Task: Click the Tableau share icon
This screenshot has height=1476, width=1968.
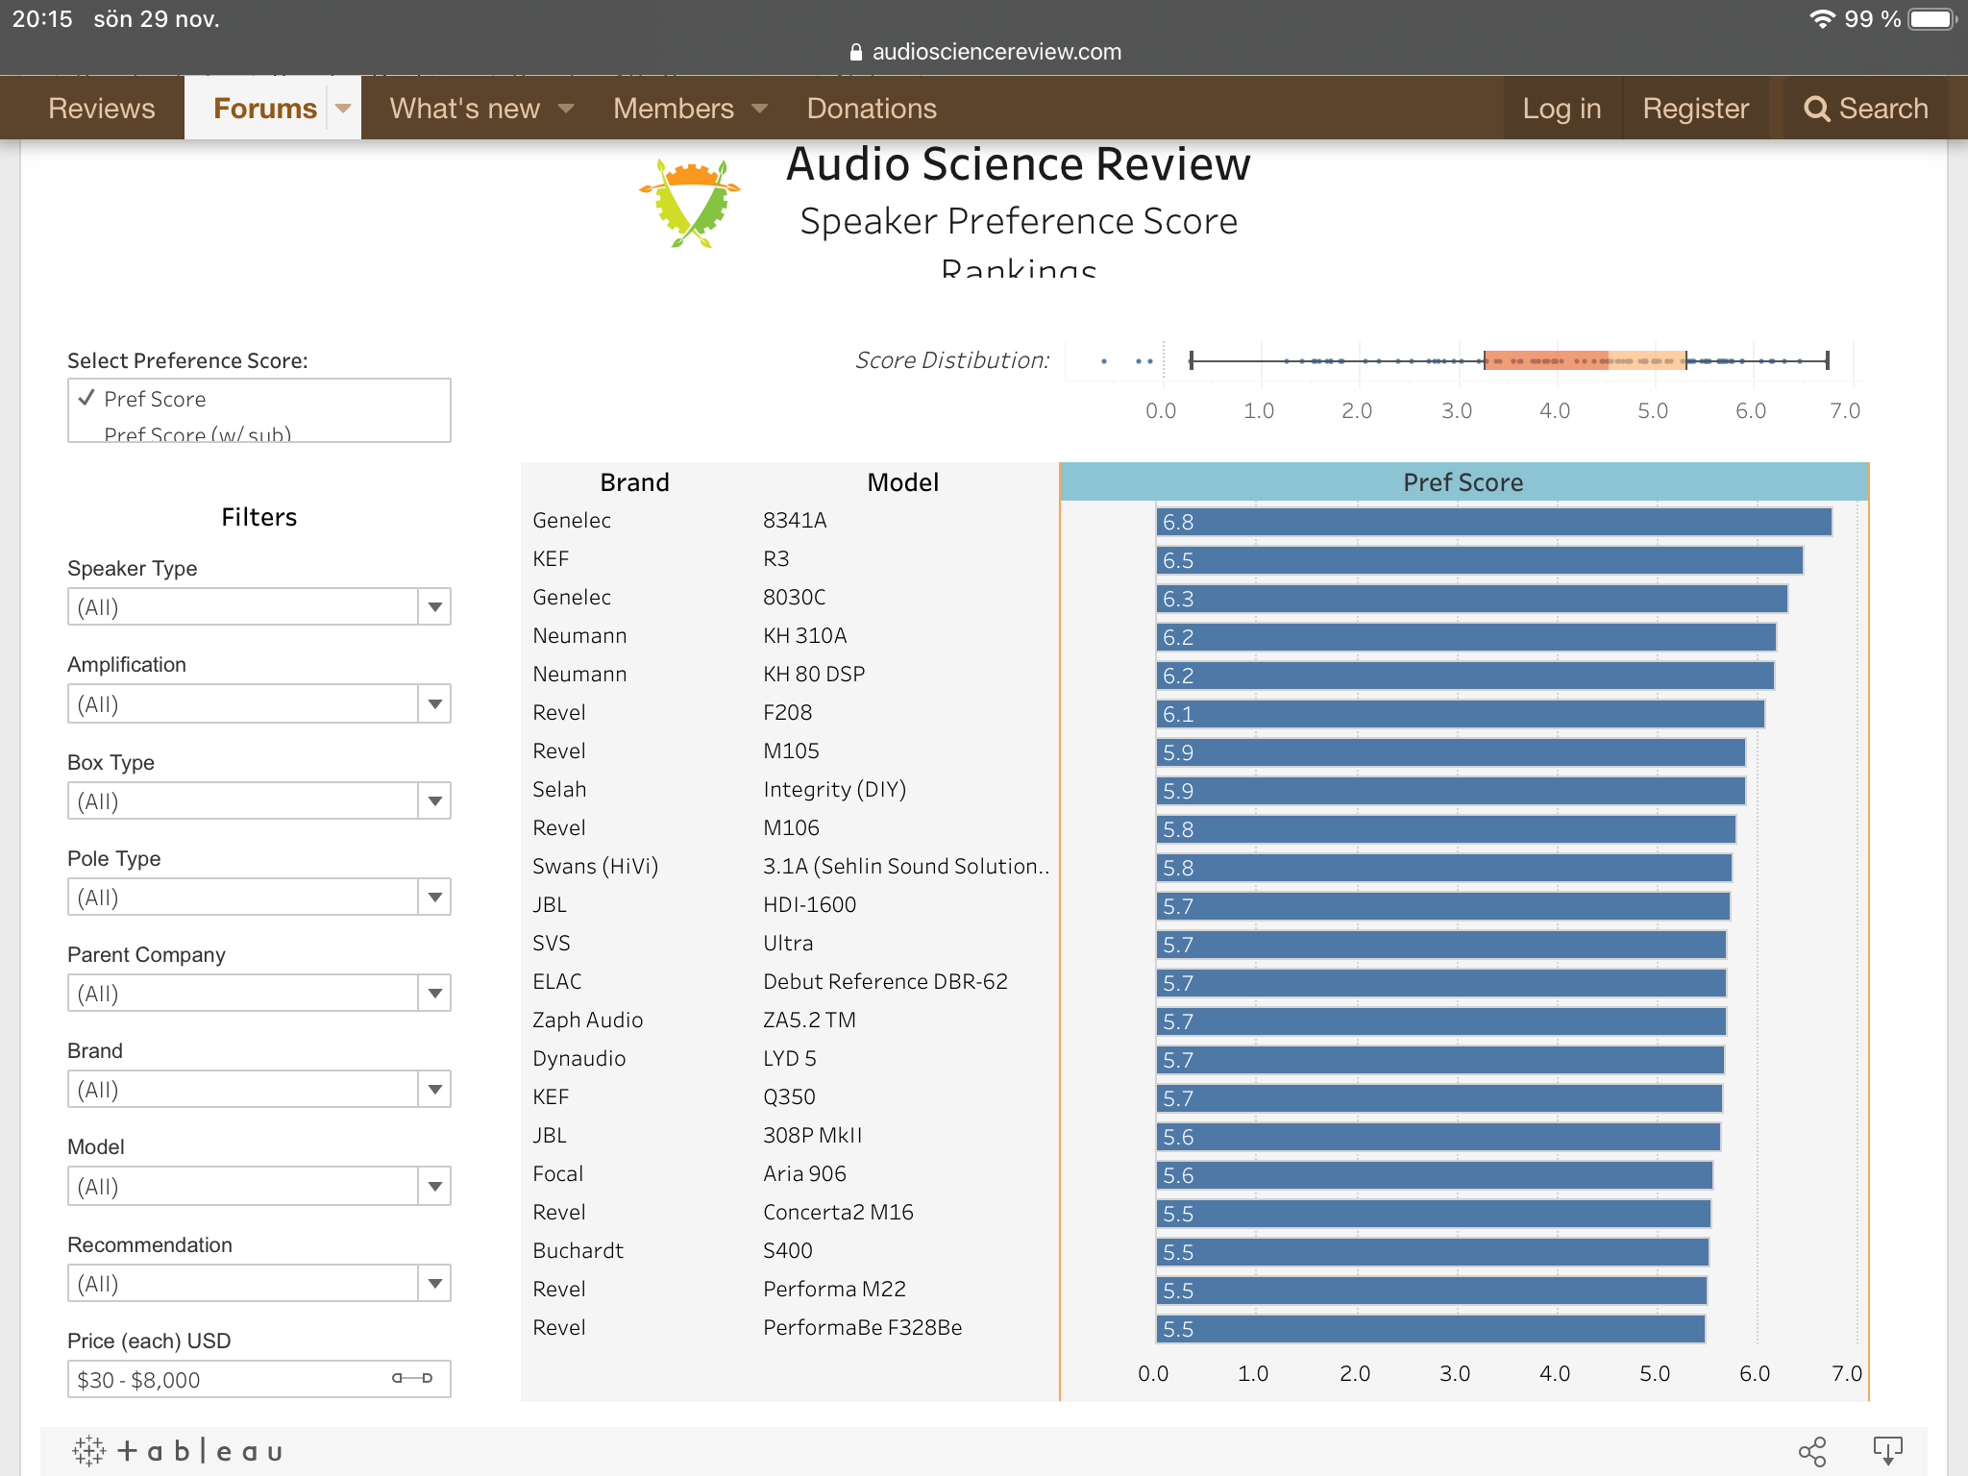Action: coord(1812,1451)
